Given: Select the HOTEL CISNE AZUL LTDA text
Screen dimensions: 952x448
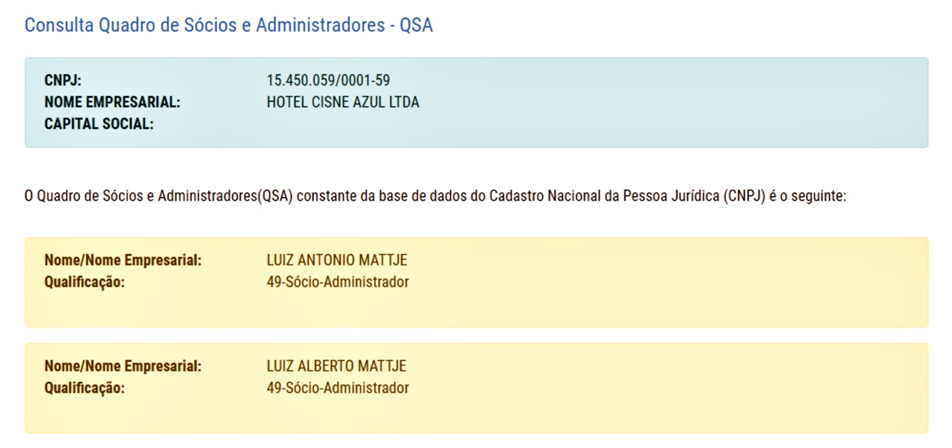Looking at the screenshot, I should (343, 103).
